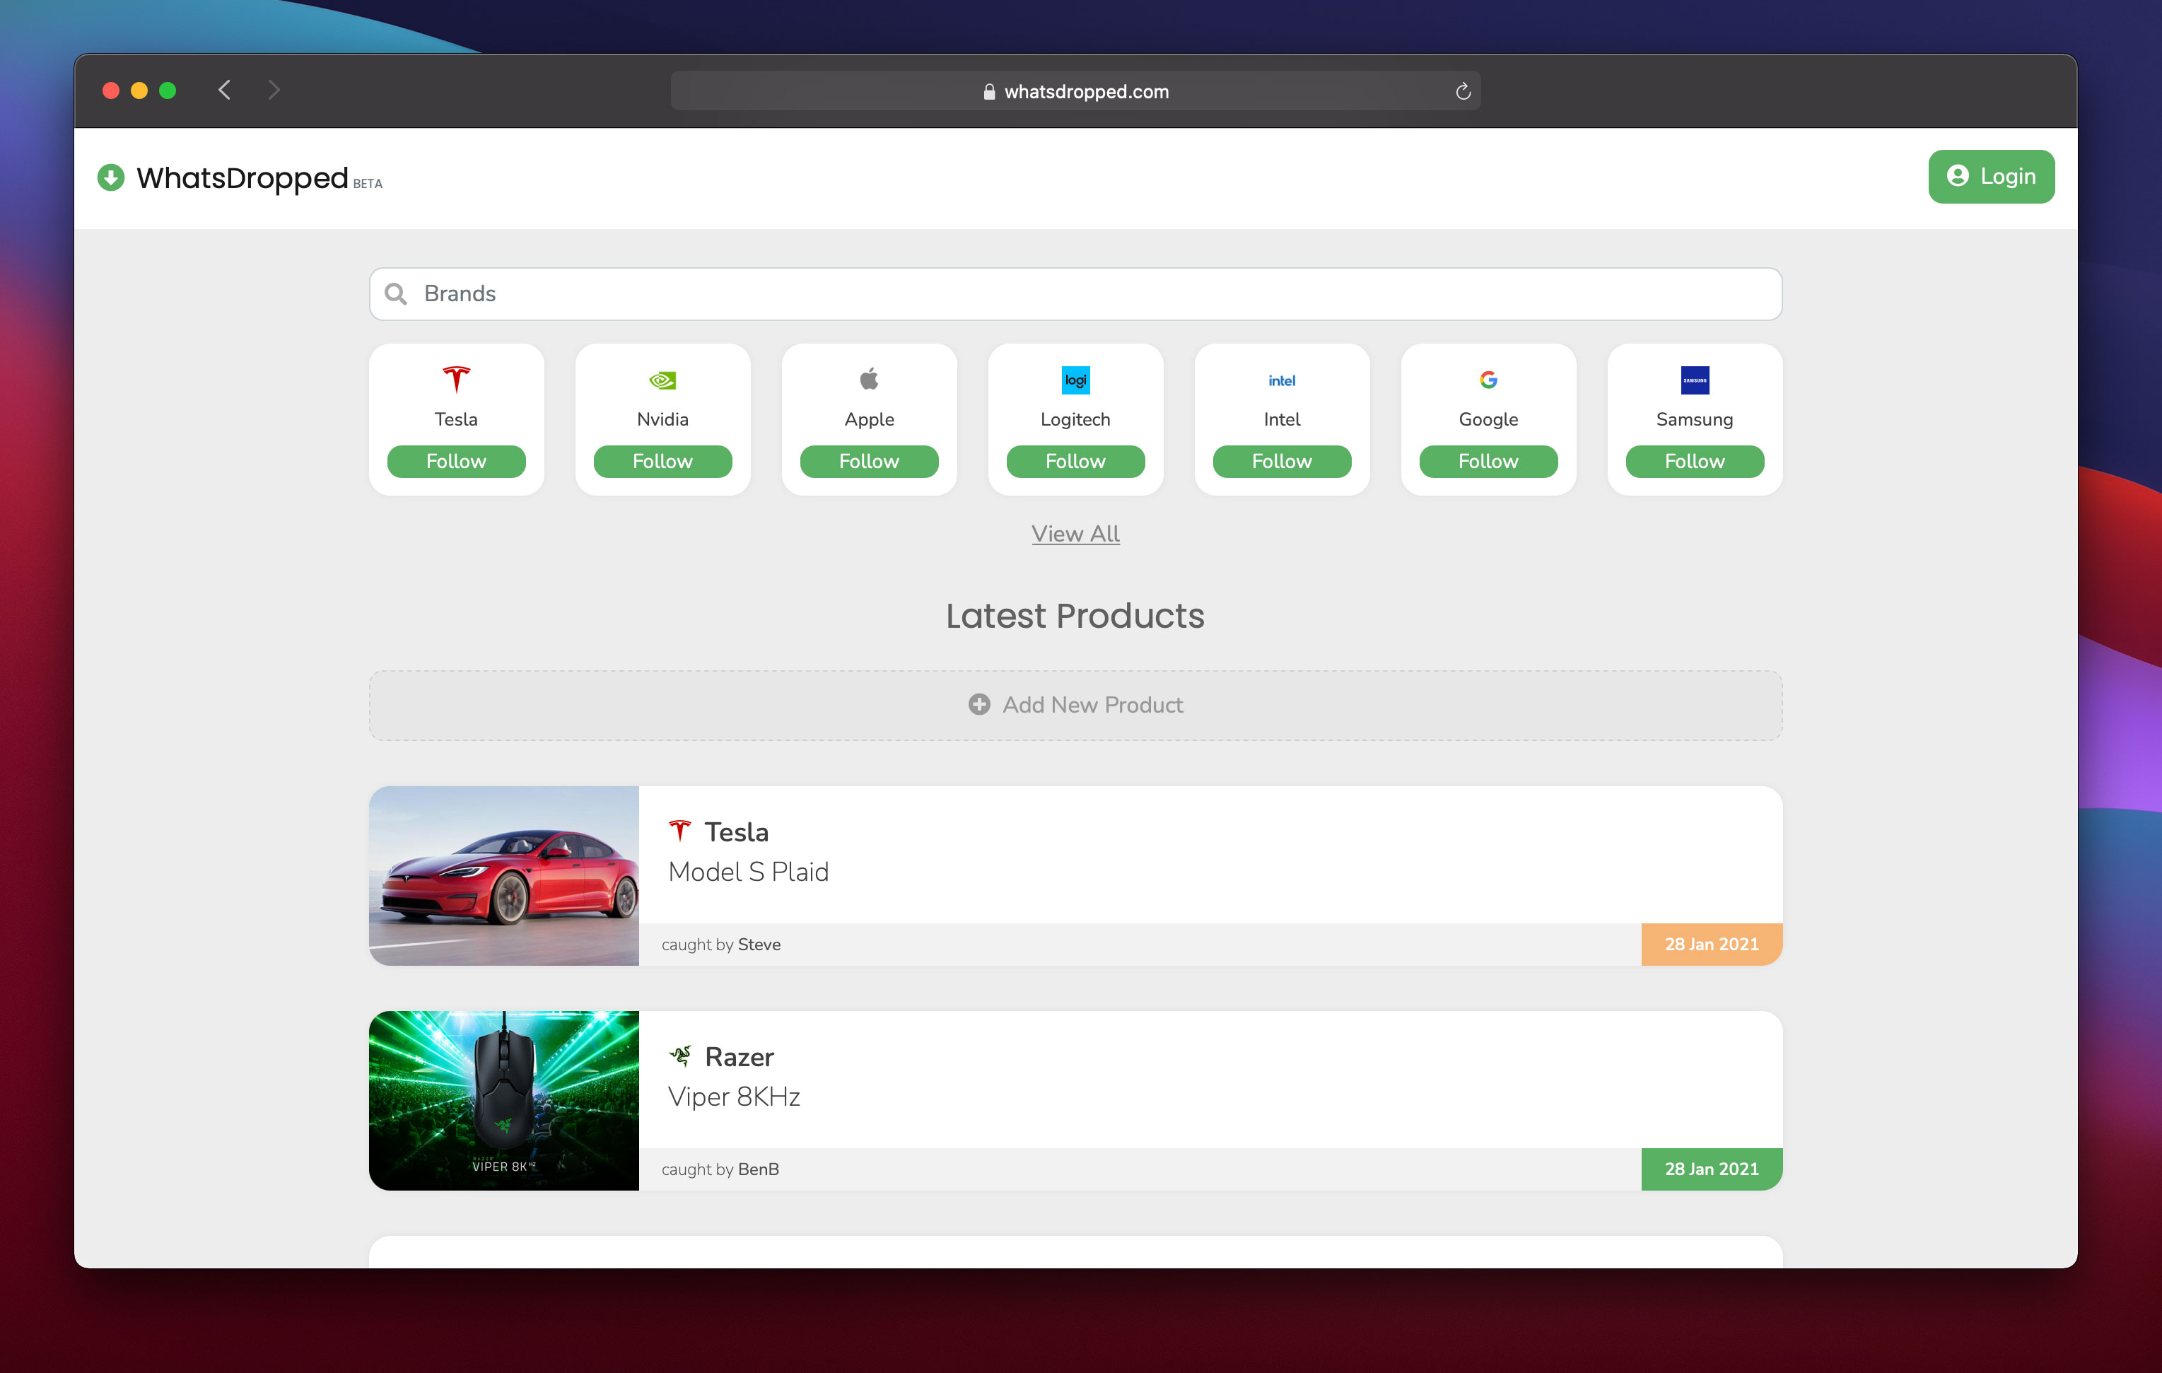
Task: Open user Steve's profile link
Action: (x=759, y=945)
